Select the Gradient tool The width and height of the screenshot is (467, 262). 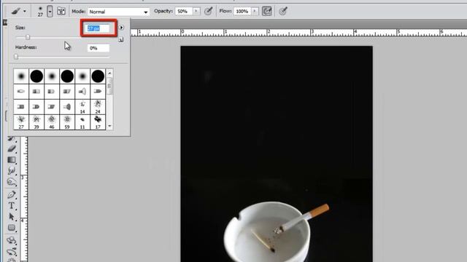click(12, 160)
